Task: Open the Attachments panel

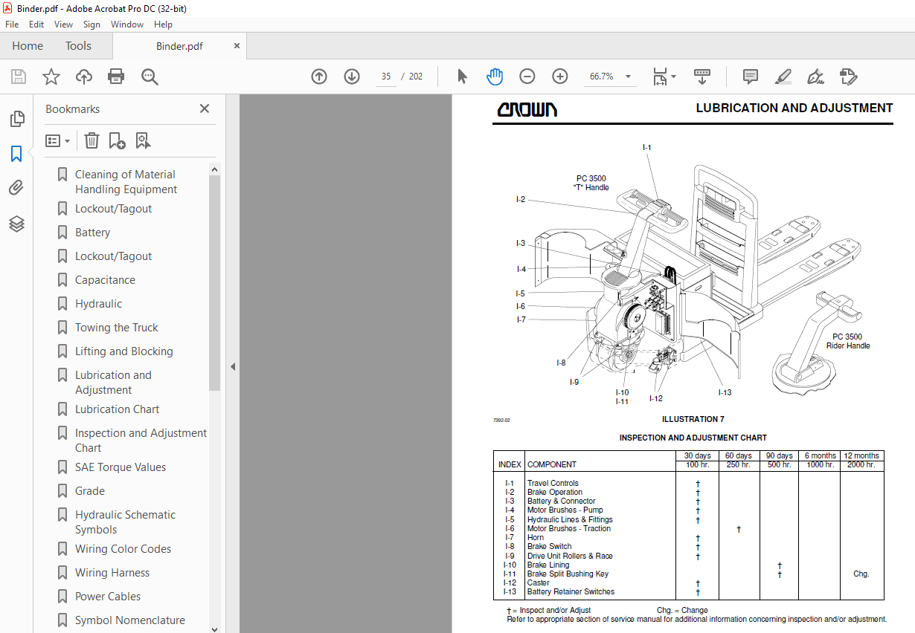Action: pyautogui.click(x=18, y=187)
